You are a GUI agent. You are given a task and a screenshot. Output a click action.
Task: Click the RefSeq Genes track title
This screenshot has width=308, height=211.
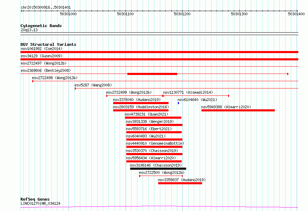coord(35,200)
